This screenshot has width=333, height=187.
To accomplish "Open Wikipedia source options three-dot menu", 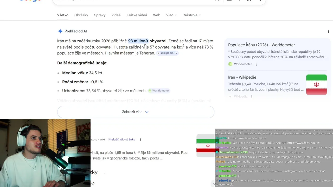I will click(x=252, y=96).
